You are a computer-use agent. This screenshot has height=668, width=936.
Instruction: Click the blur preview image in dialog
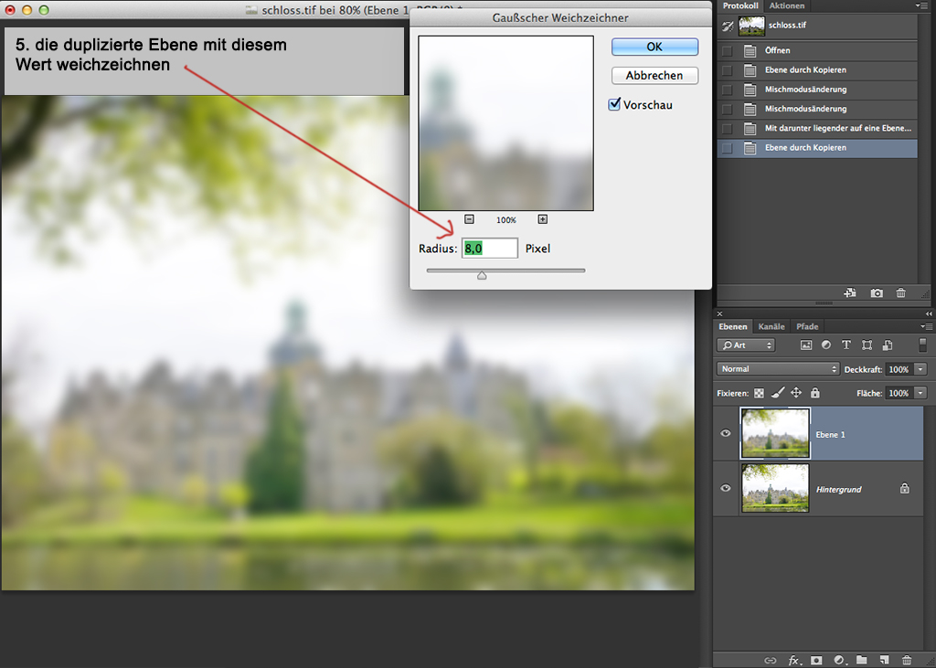click(506, 123)
